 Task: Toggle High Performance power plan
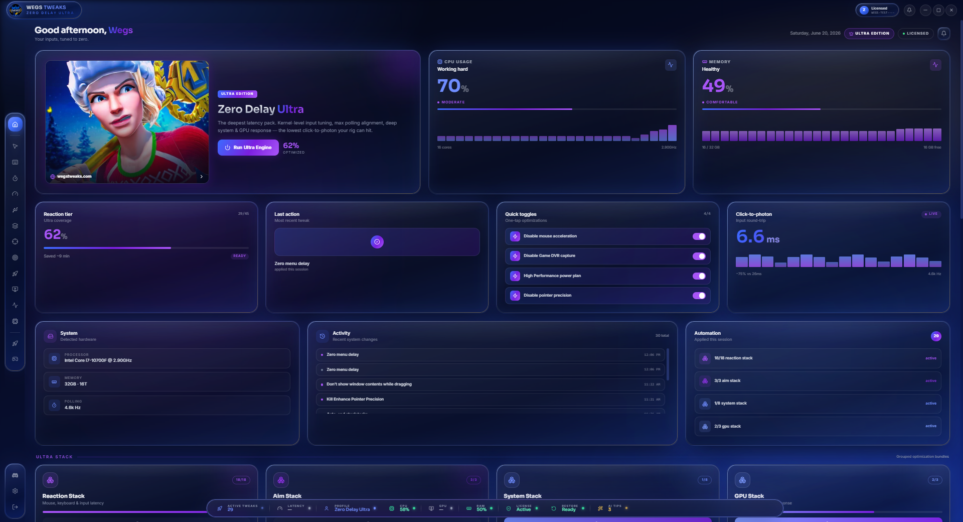tap(699, 276)
